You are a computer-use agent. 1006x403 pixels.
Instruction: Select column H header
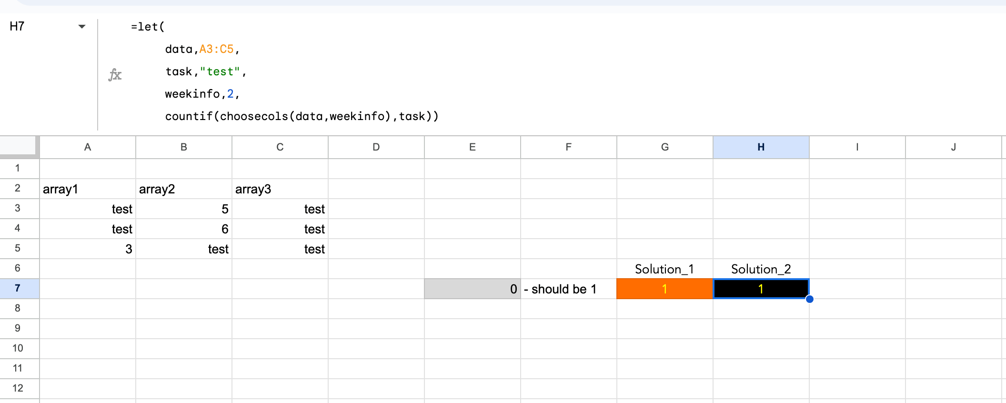761,147
